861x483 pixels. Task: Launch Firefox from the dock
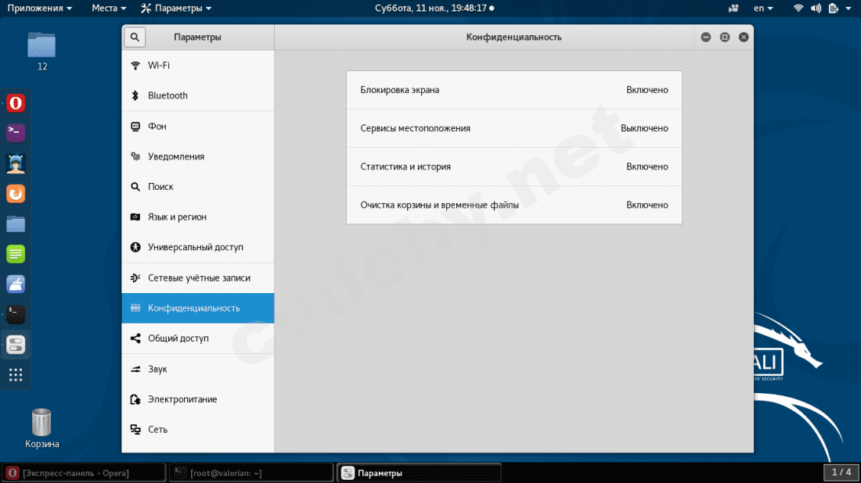pyautogui.click(x=16, y=194)
